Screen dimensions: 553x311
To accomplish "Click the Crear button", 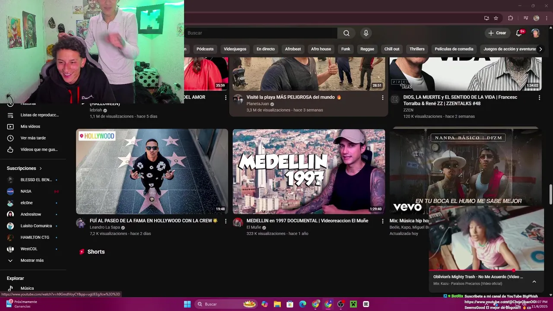I will coord(497,33).
